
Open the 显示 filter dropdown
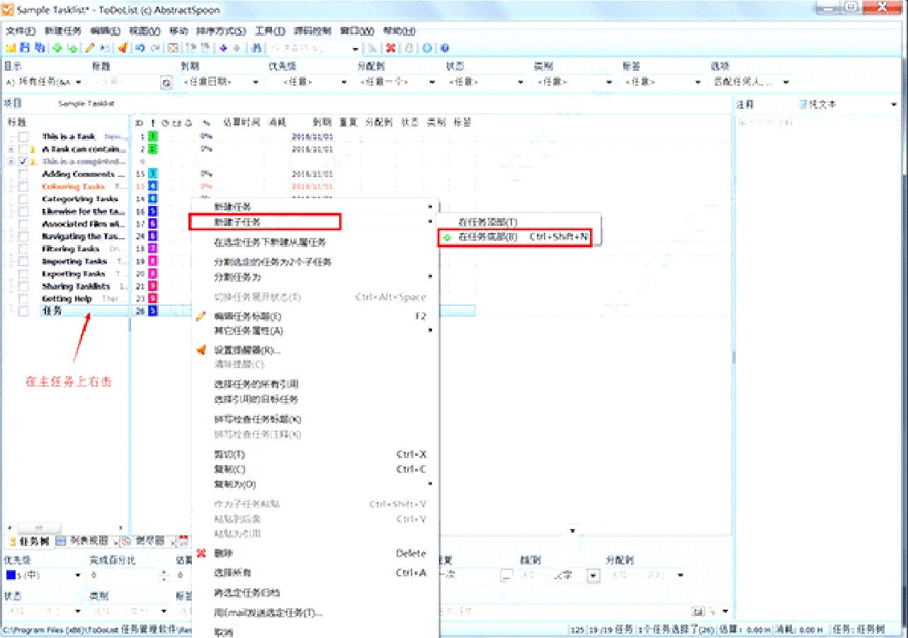click(79, 82)
